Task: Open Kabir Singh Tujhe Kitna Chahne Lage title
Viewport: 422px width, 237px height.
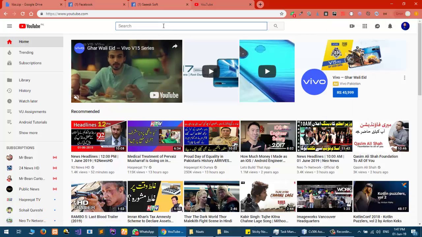Action: point(264,219)
